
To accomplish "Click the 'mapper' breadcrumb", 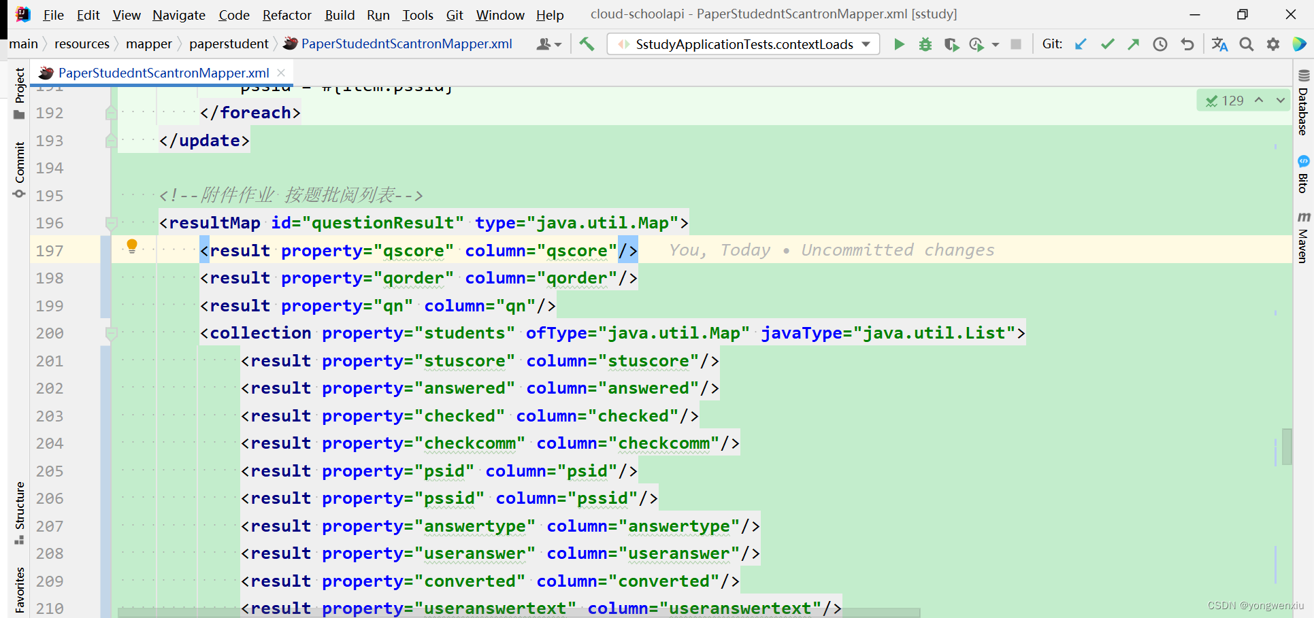I will [x=148, y=44].
